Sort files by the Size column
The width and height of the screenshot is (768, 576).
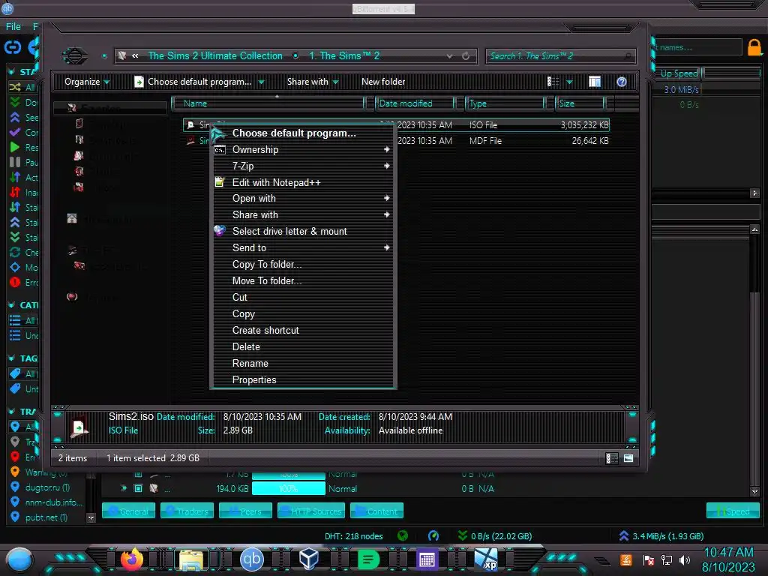point(580,103)
